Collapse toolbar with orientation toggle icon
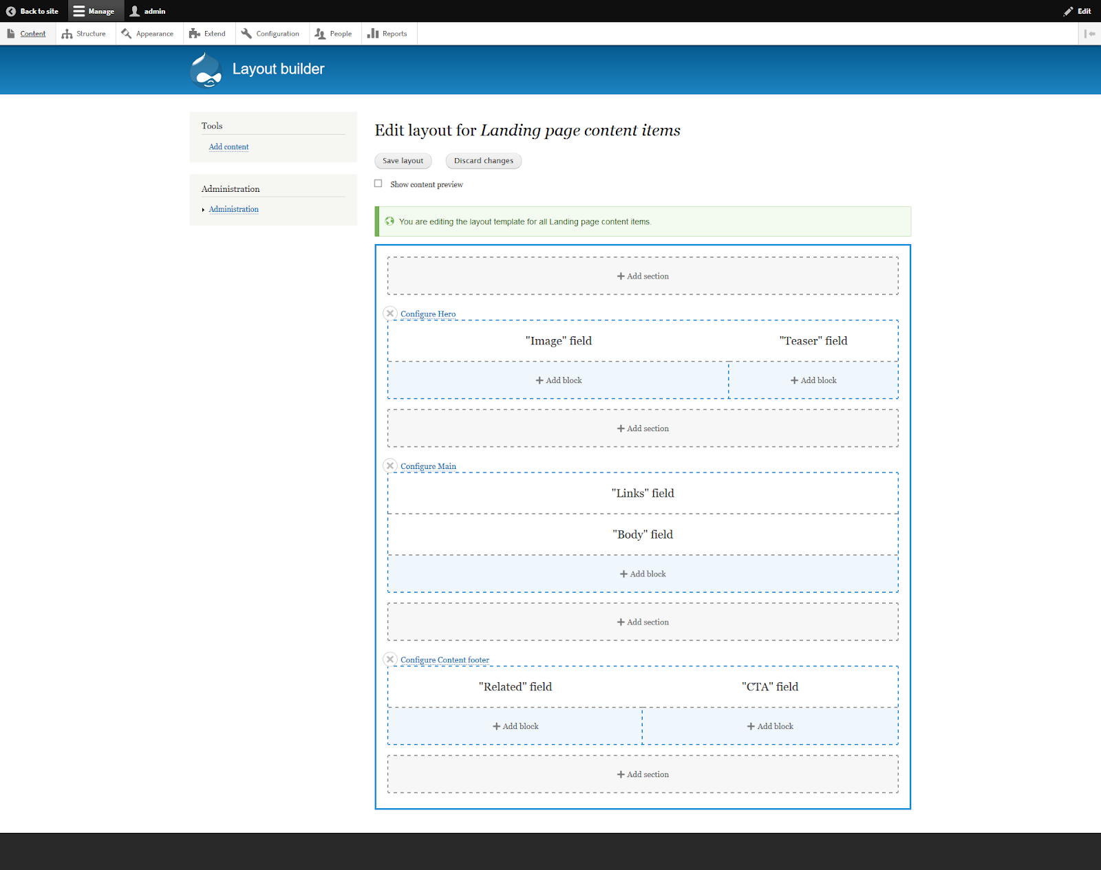Image resolution: width=1101 pixels, height=870 pixels. coord(1090,34)
